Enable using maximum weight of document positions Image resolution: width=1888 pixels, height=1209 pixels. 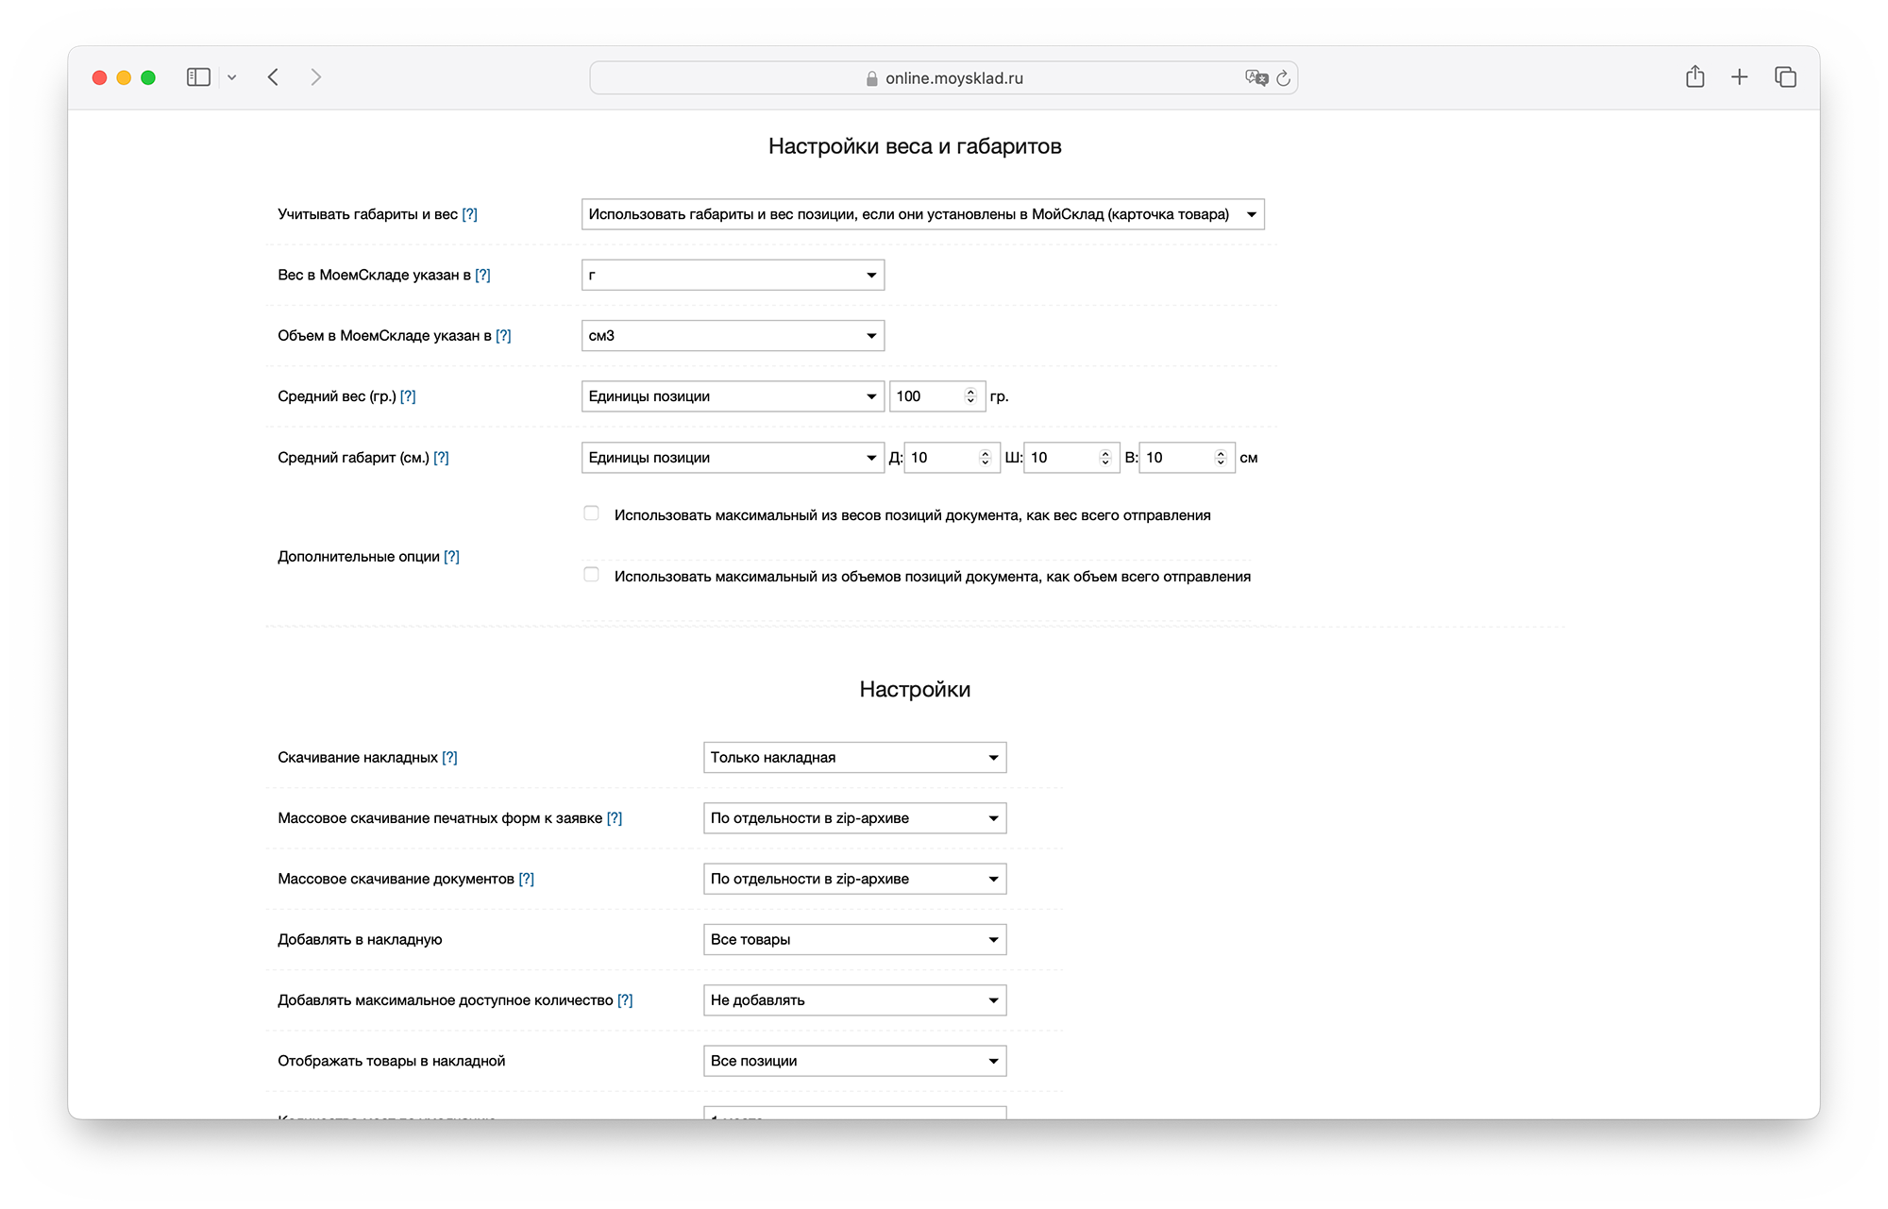[591, 513]
